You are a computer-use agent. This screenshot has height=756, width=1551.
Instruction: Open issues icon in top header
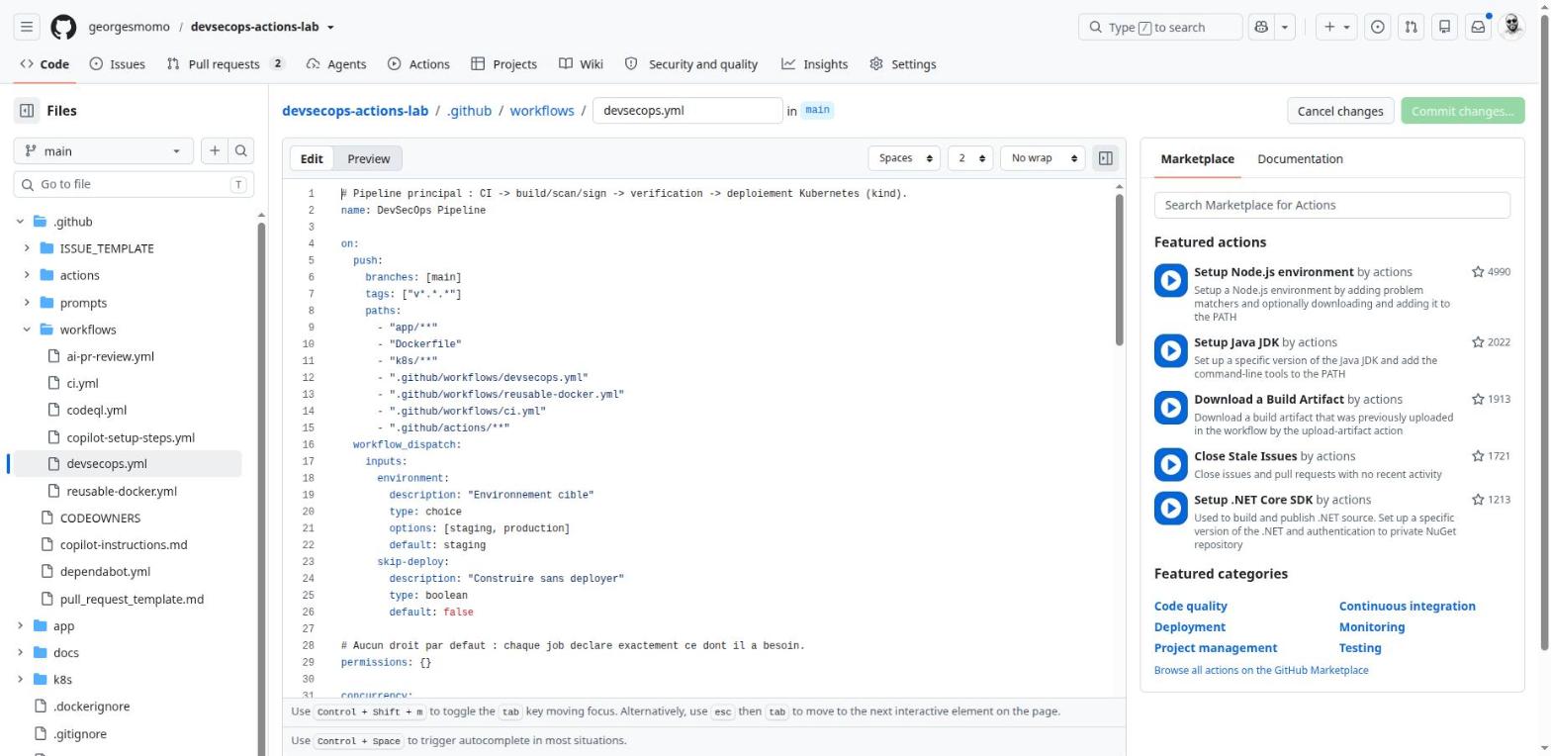1377,27
